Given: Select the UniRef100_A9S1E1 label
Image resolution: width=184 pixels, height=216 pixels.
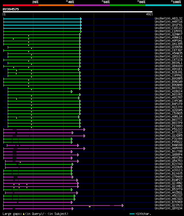Looking at the screenshot, I should pyautogui.click(x=168, y=69).
